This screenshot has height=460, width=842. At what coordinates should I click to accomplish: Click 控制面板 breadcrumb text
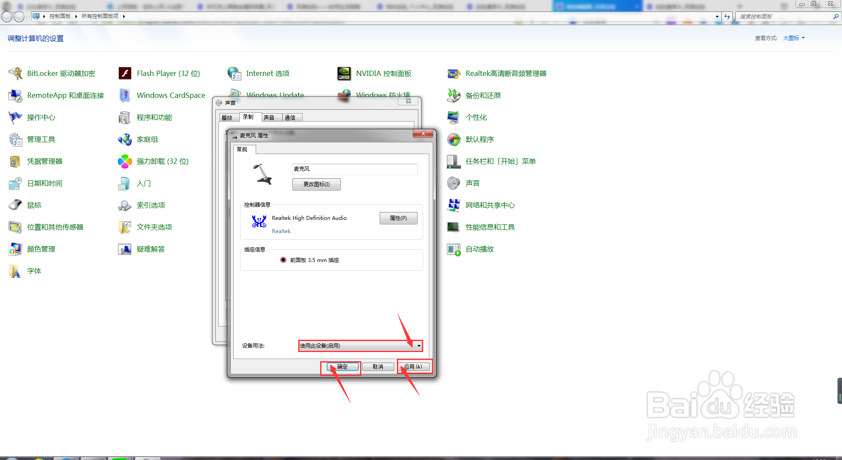tap(60, 16)
